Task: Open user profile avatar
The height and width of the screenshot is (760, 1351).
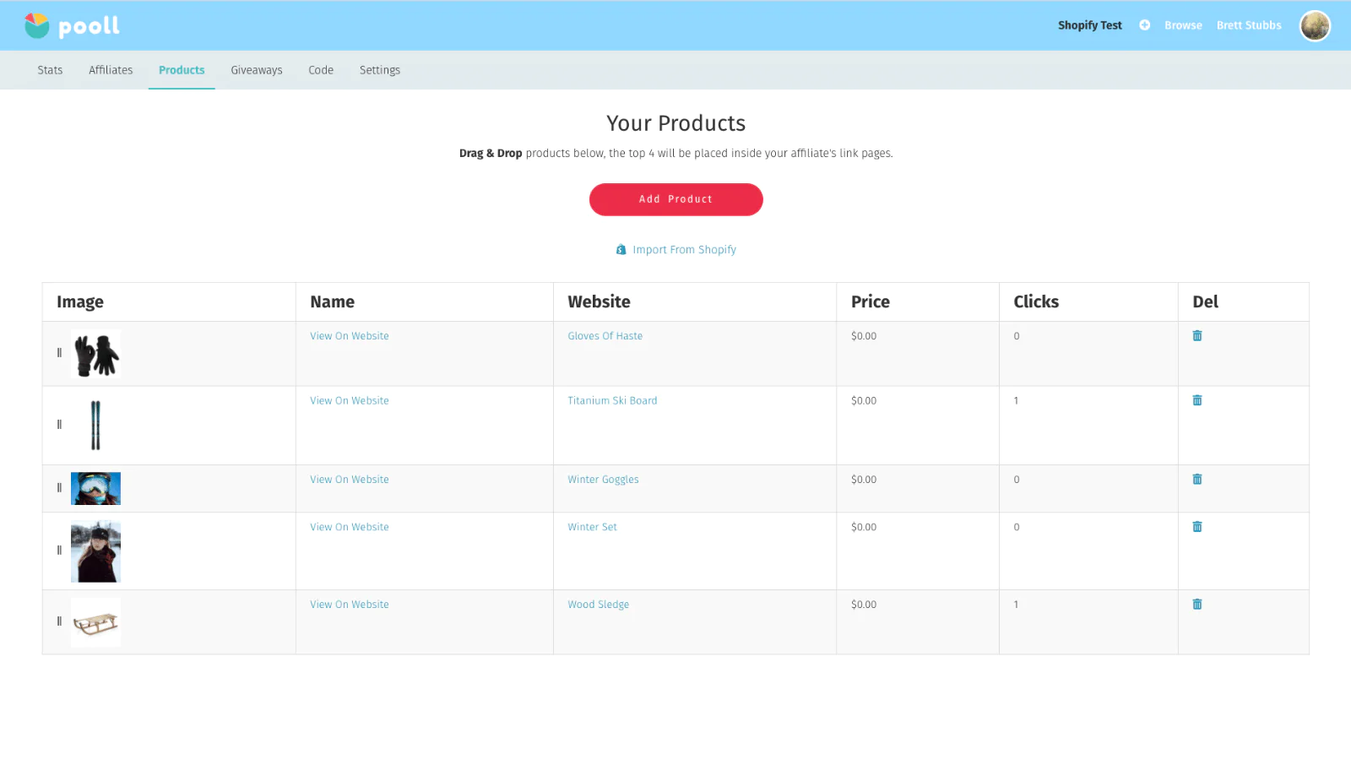Action: click(x=1314, y=26)
